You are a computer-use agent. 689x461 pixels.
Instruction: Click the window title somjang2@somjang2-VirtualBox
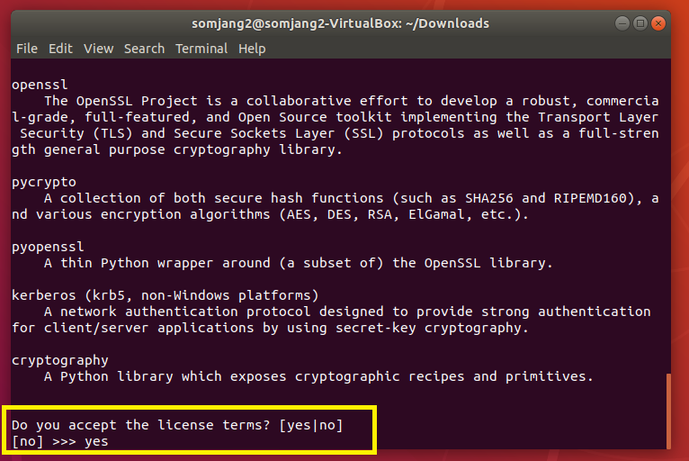point(340,23)
